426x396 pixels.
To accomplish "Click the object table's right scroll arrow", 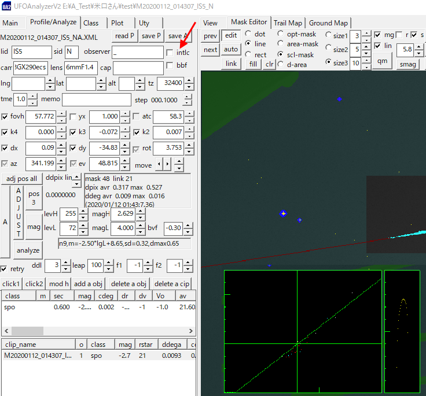I will [x=192, y=331].
